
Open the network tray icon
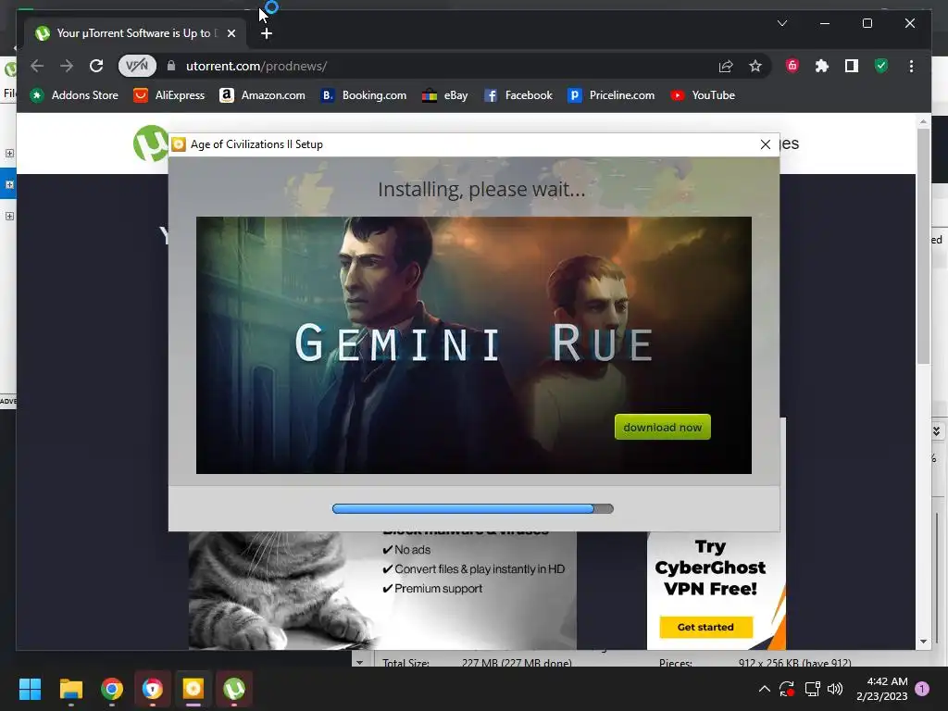pos(812,689)
